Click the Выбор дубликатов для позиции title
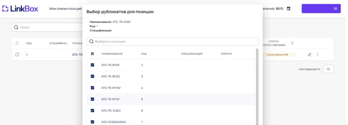Image resolution: width=348 pixels, height=125 pixels. pyautogui.click(x=120, y=12)
